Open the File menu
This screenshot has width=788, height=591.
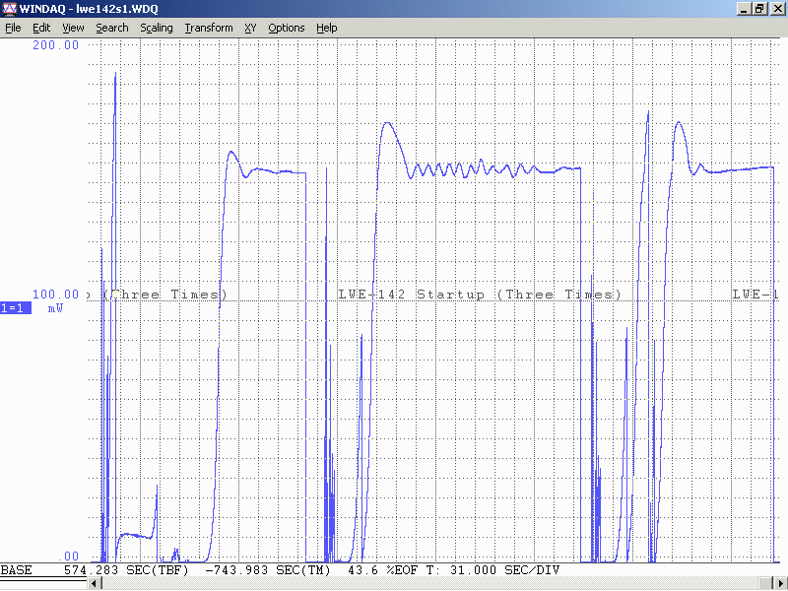coord(13,28)
